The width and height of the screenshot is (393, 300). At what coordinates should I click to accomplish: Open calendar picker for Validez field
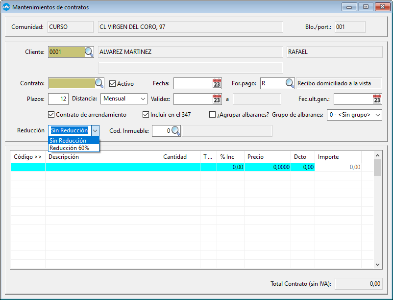coord(217,99)
